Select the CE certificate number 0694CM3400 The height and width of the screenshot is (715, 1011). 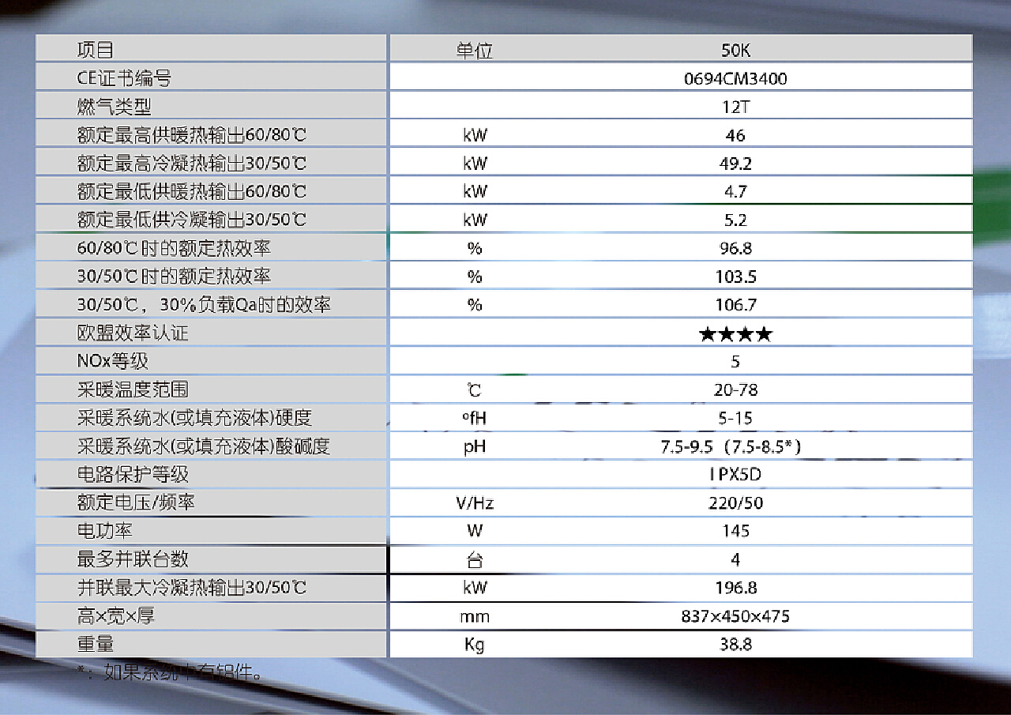point(735,78)
